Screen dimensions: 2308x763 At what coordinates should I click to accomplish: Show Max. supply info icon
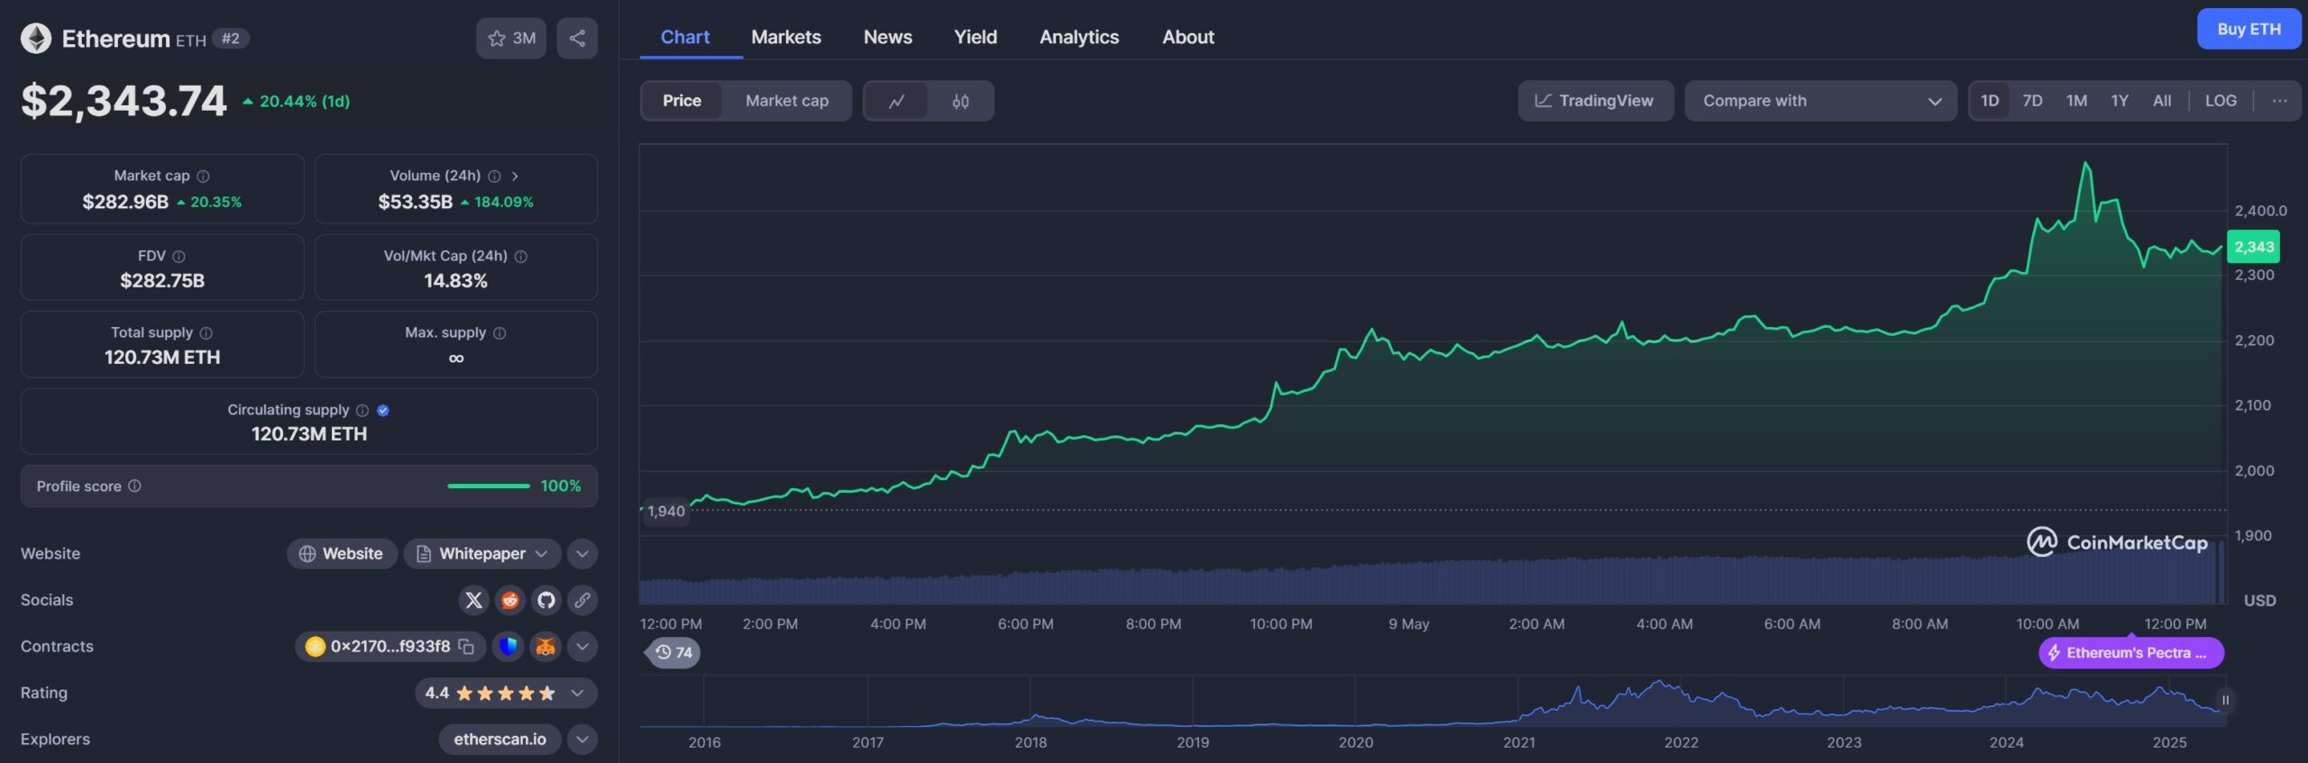499,333
